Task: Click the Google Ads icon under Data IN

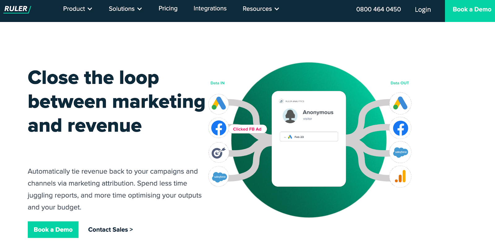Action: tap(219, 104)
